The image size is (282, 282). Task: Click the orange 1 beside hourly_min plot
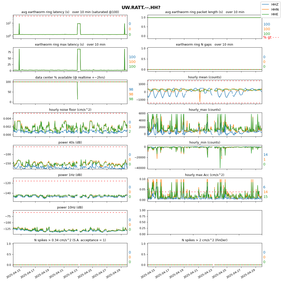click(264, 160)
